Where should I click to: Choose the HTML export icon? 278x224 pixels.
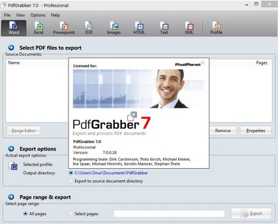tap(139, 28)
